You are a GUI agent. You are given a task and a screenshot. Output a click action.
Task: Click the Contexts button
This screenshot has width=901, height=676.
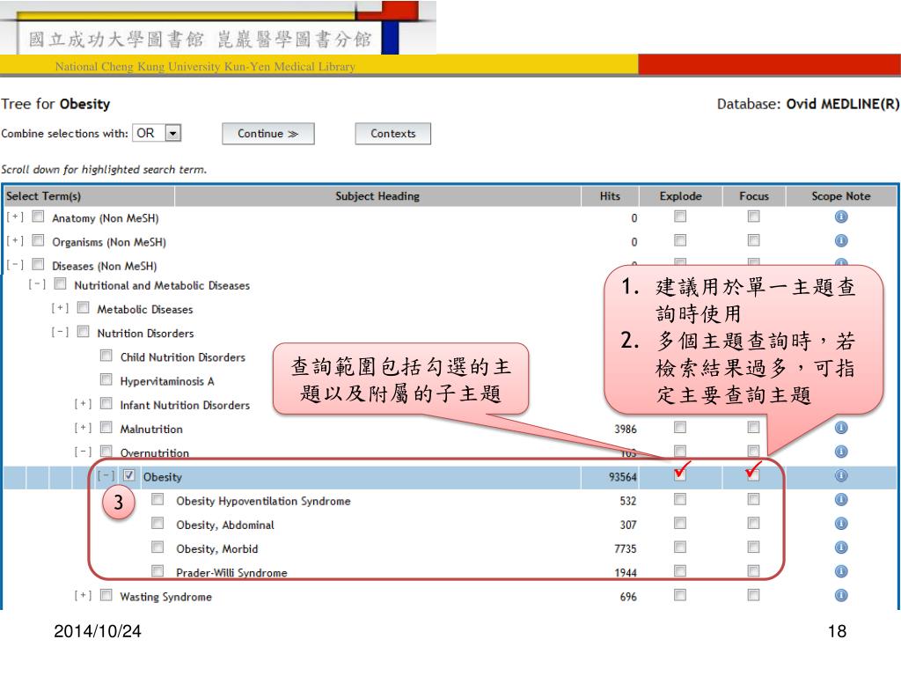pyautogui.click(x=393, y=134)
